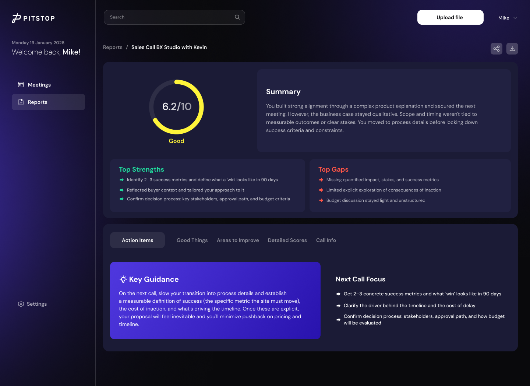The height and width of the screenshot is (386, 530).
Task: Select the Action Items tab
Action: (137, 240)
